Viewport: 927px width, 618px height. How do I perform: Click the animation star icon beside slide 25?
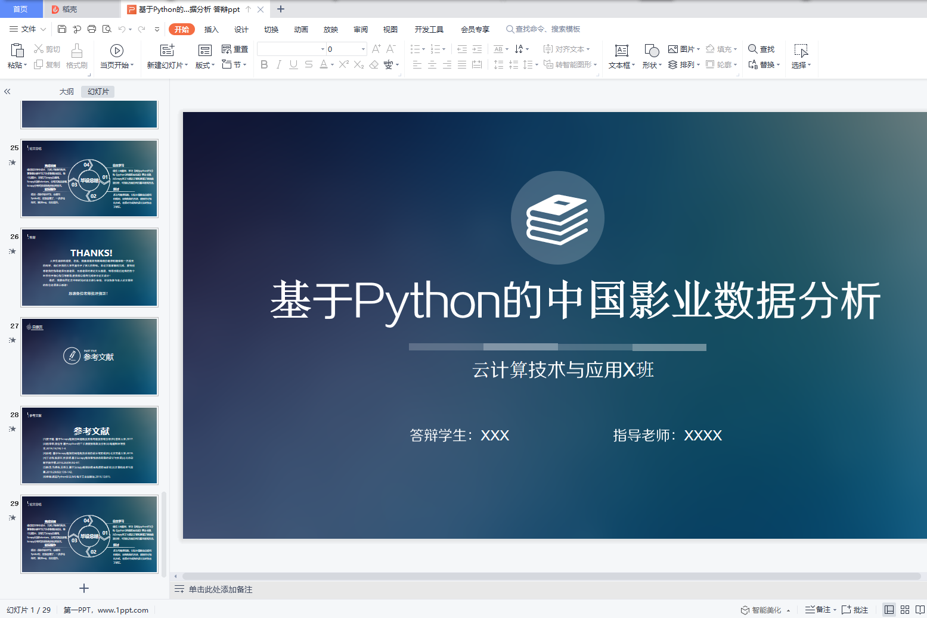tap(13, 162)
